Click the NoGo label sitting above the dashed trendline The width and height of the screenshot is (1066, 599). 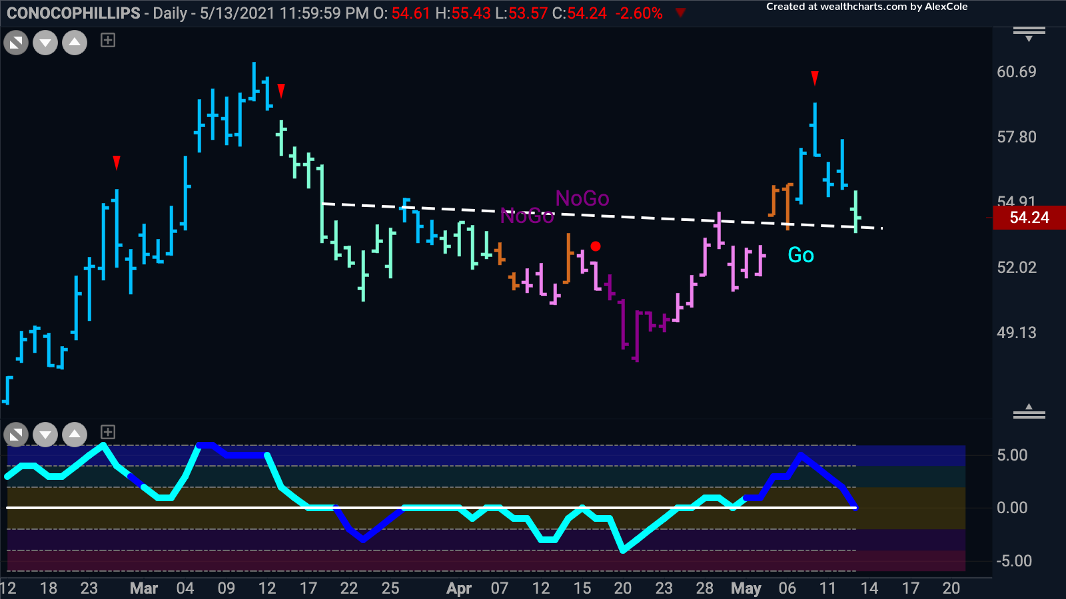click(582, 198)
